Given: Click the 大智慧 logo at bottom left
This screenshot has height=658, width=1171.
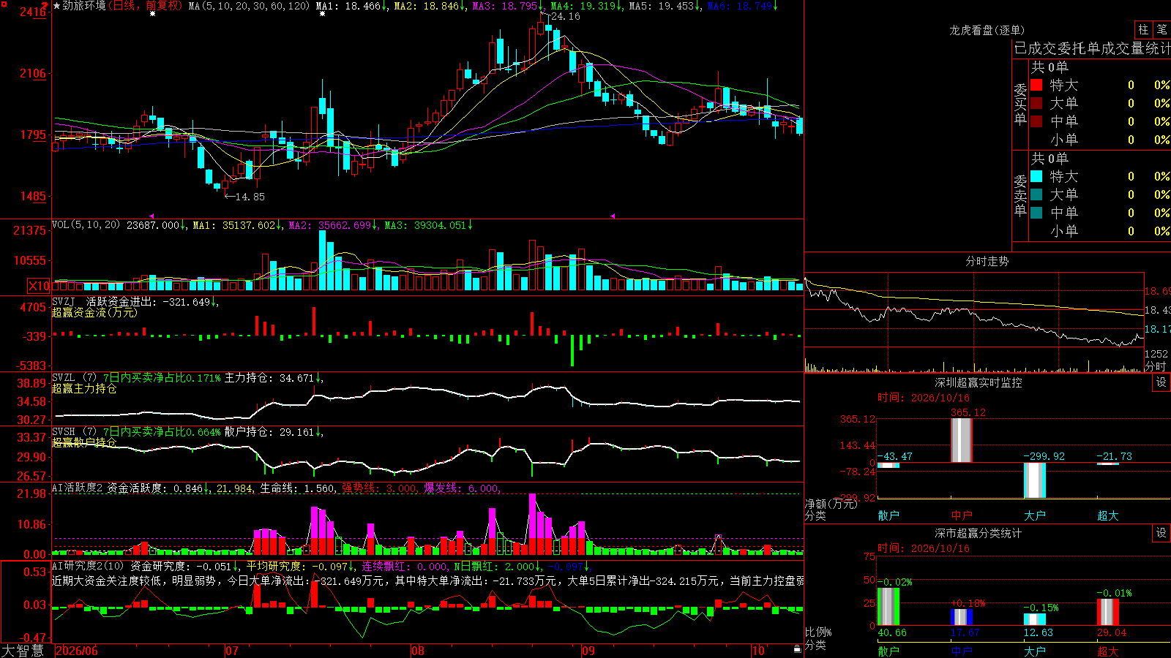Looking at the screenshot, I should coord(23,650).
